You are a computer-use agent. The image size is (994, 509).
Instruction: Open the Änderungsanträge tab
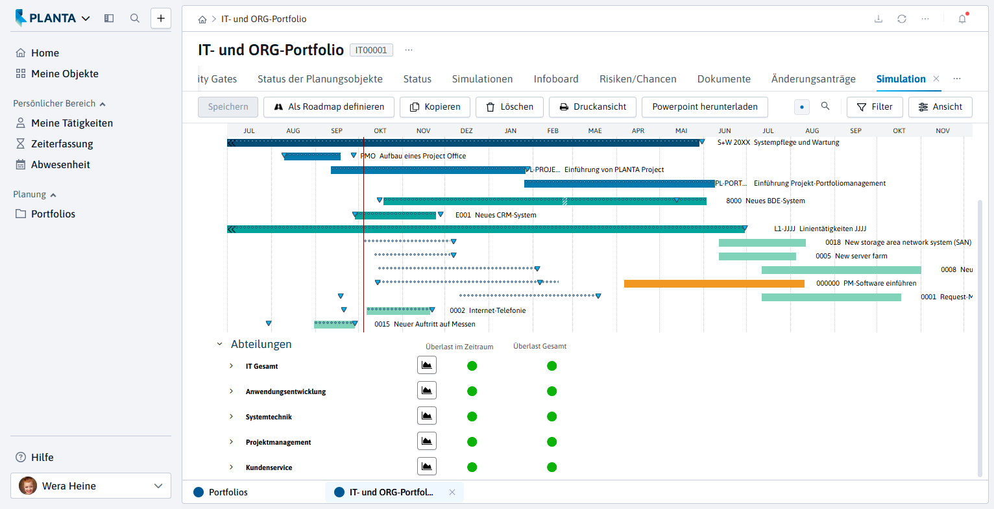point(814,79)
